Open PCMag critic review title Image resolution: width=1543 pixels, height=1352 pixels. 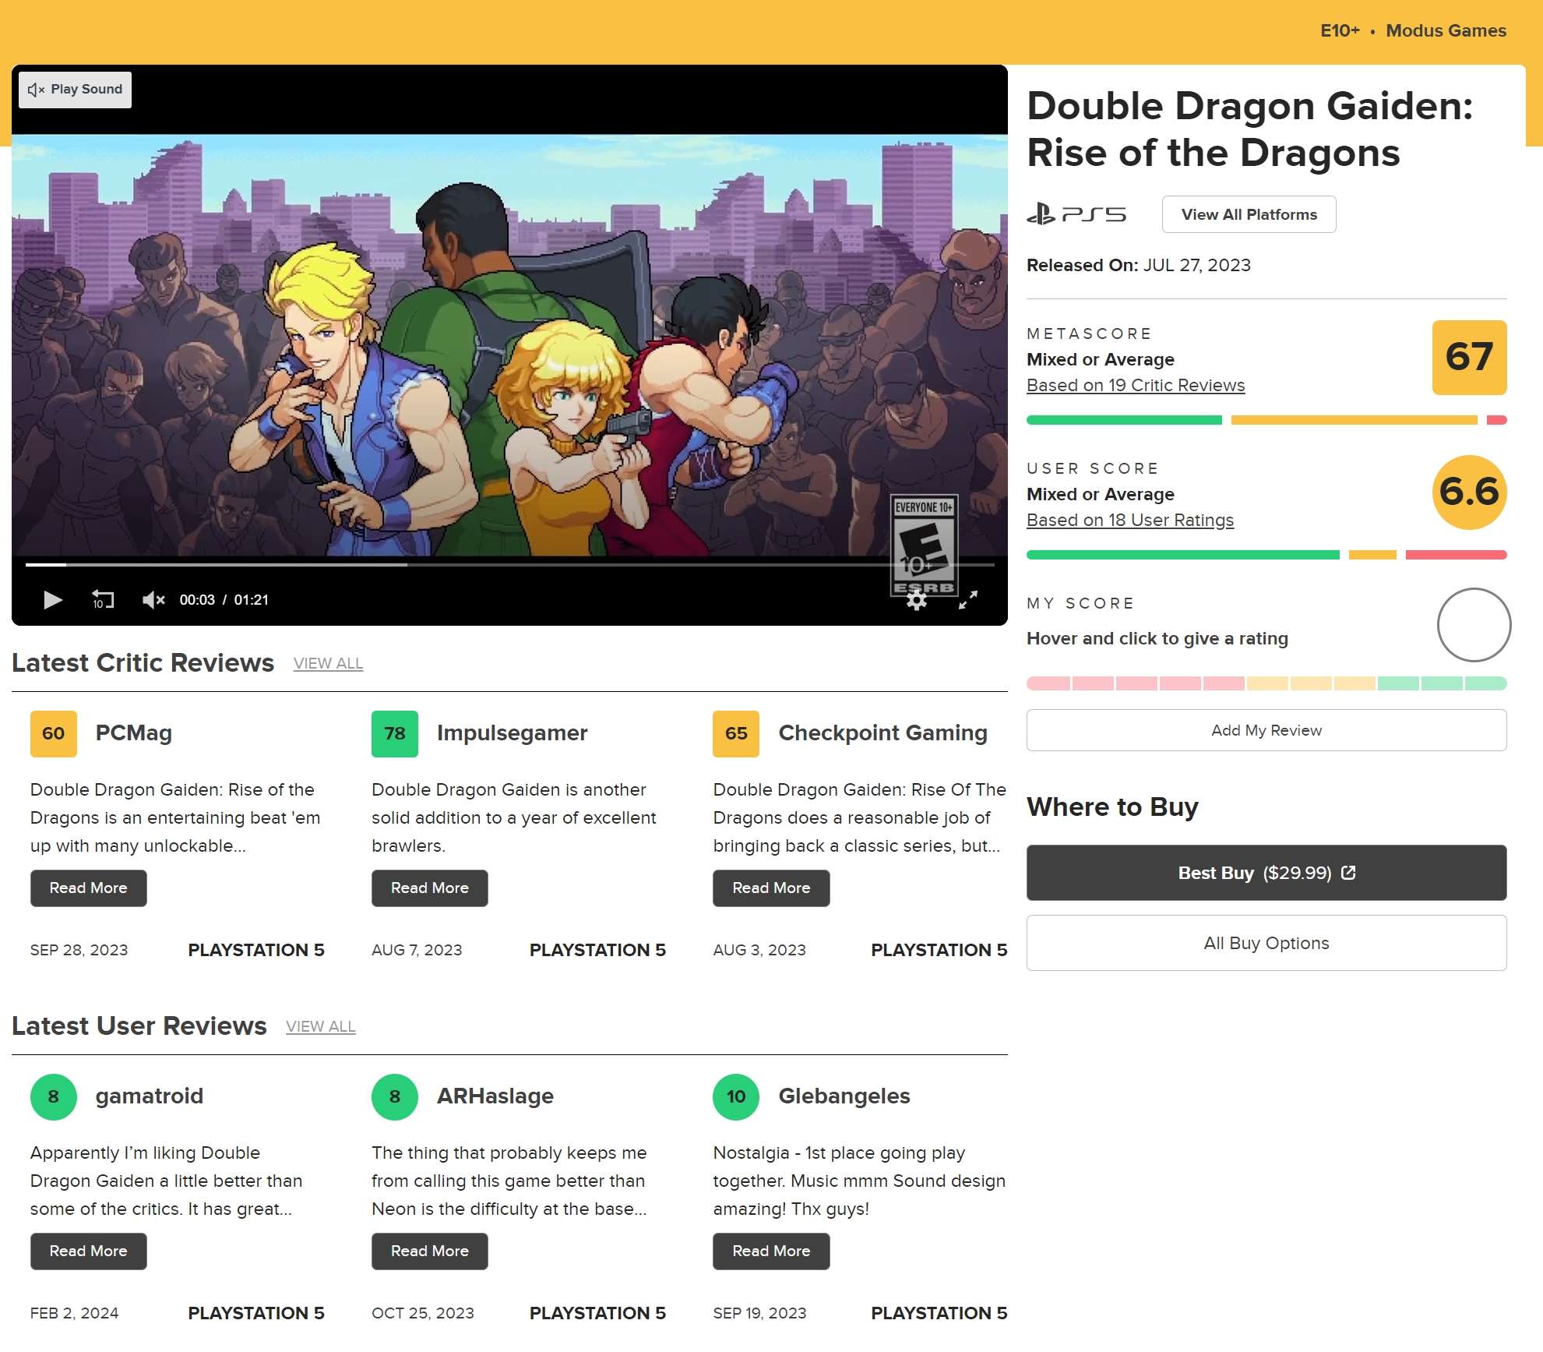coord(133,732)
